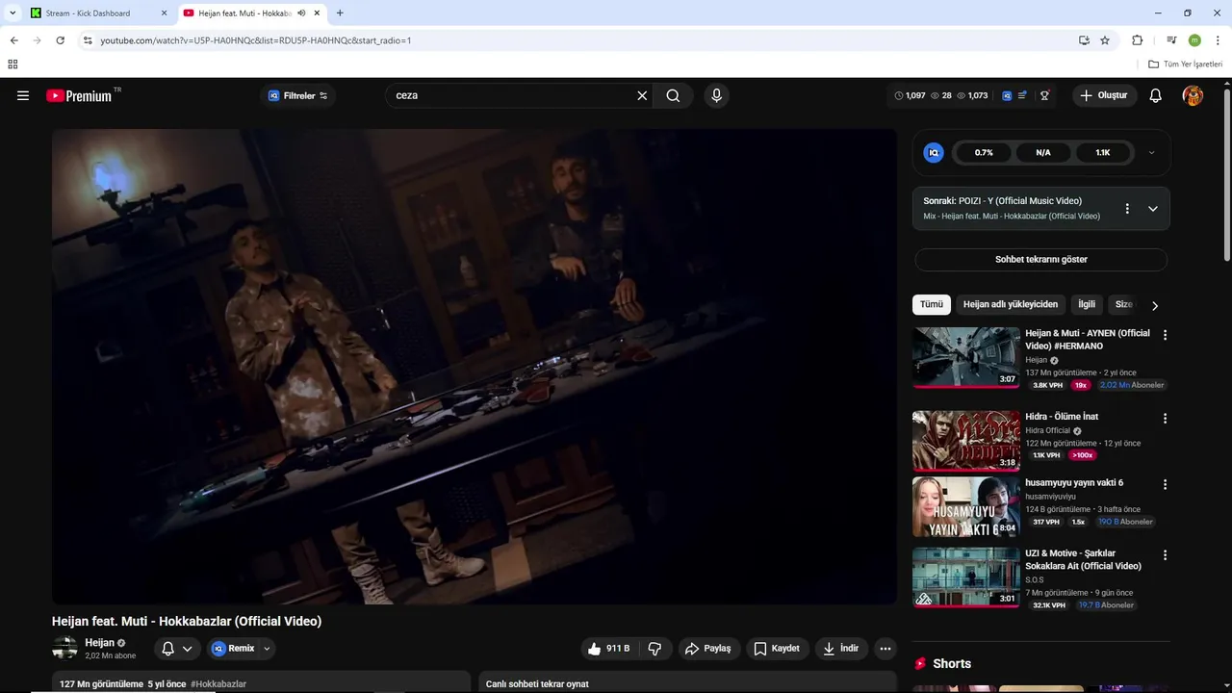Open Tüm Yer İşaretleri bookmarks folder
This screenshot has height=693, width=1232.
[1186, 64]
